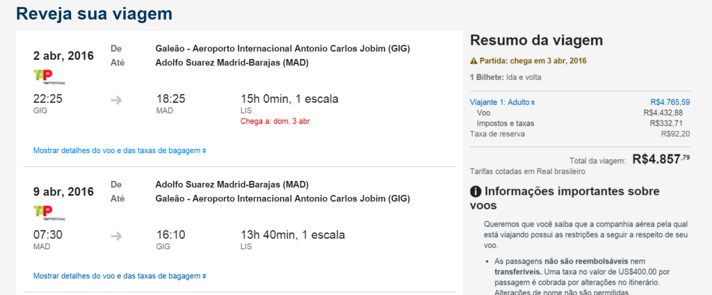Click the '15h 0min, 1 escala' duration text

point(289,99)
